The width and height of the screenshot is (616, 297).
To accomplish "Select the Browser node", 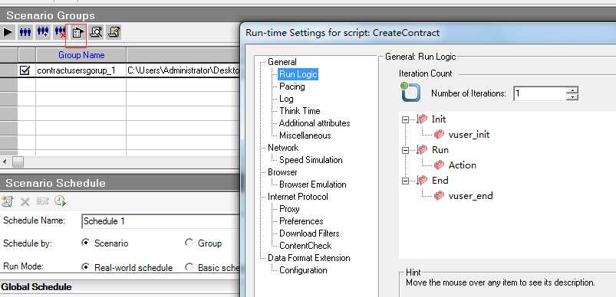I will tap(282, 172).
